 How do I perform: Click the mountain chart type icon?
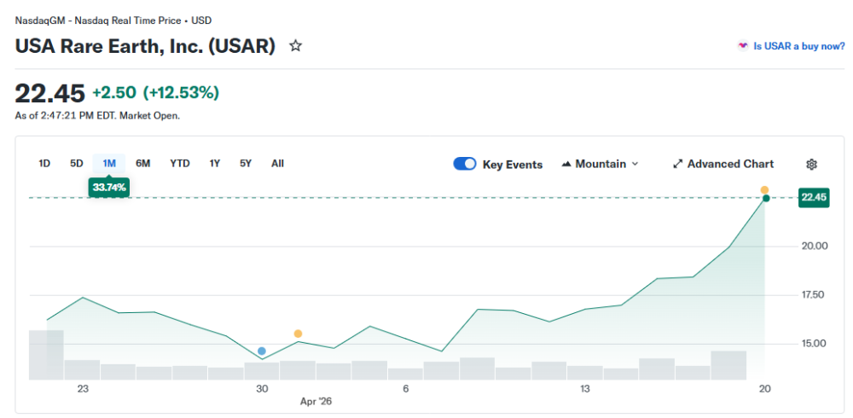tap(566, 164)
